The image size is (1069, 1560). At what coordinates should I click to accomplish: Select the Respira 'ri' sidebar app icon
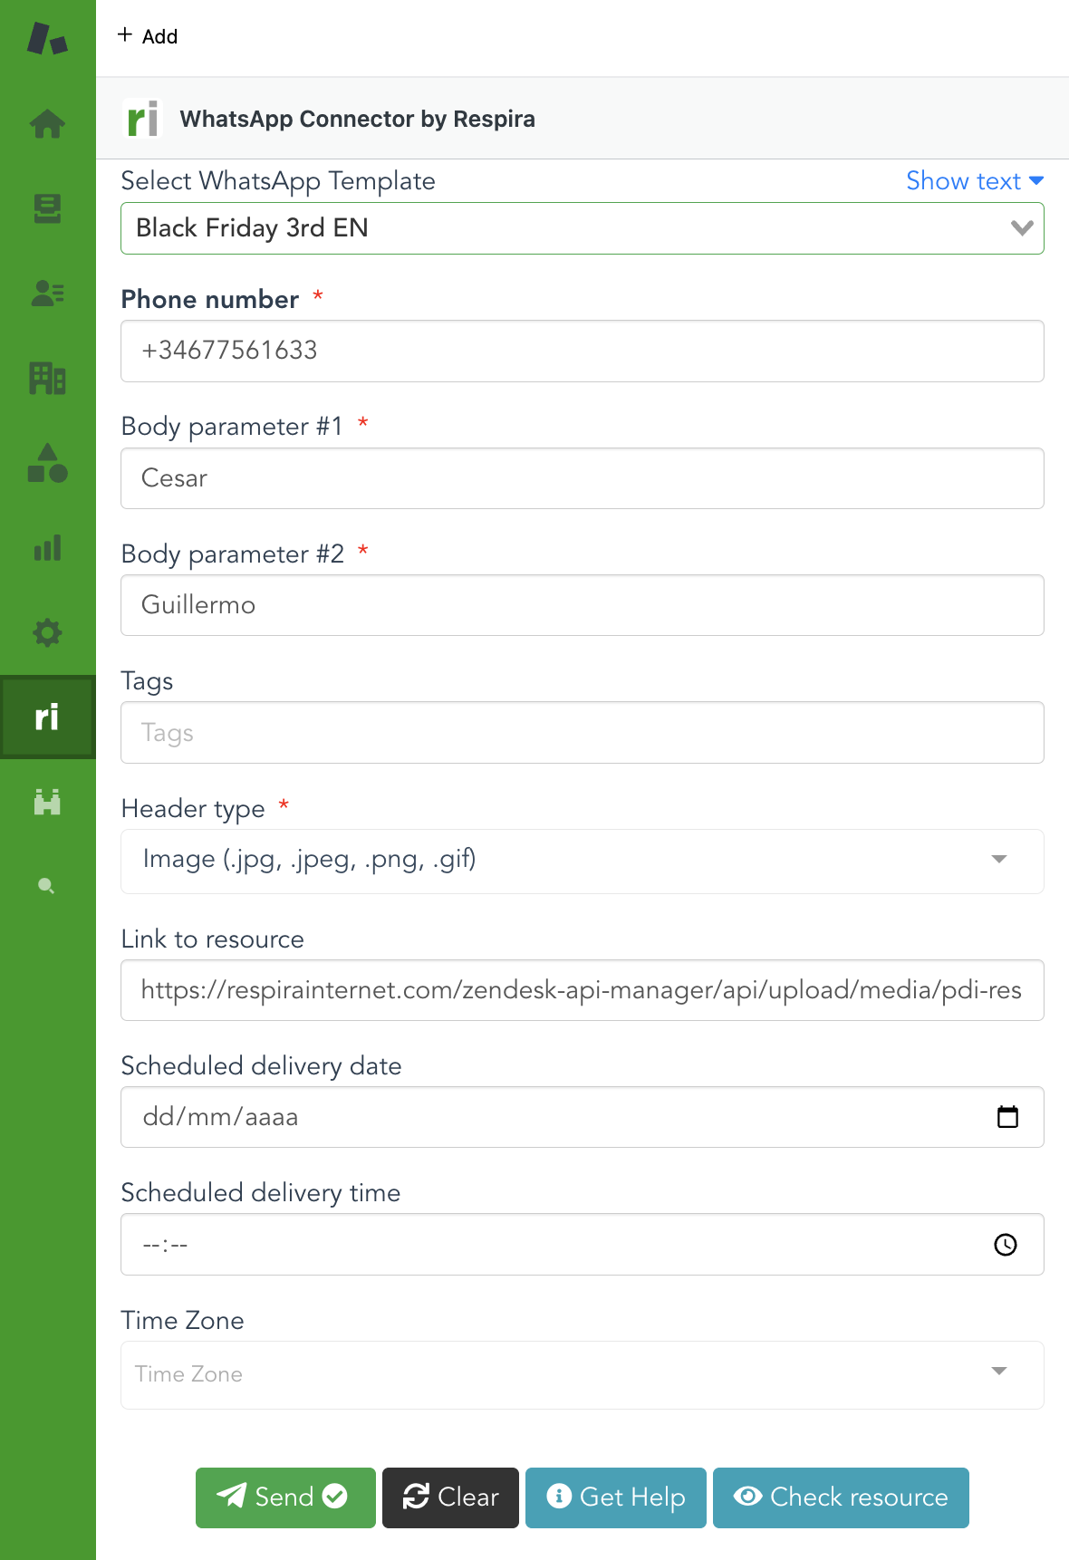(x=47, y=717)
